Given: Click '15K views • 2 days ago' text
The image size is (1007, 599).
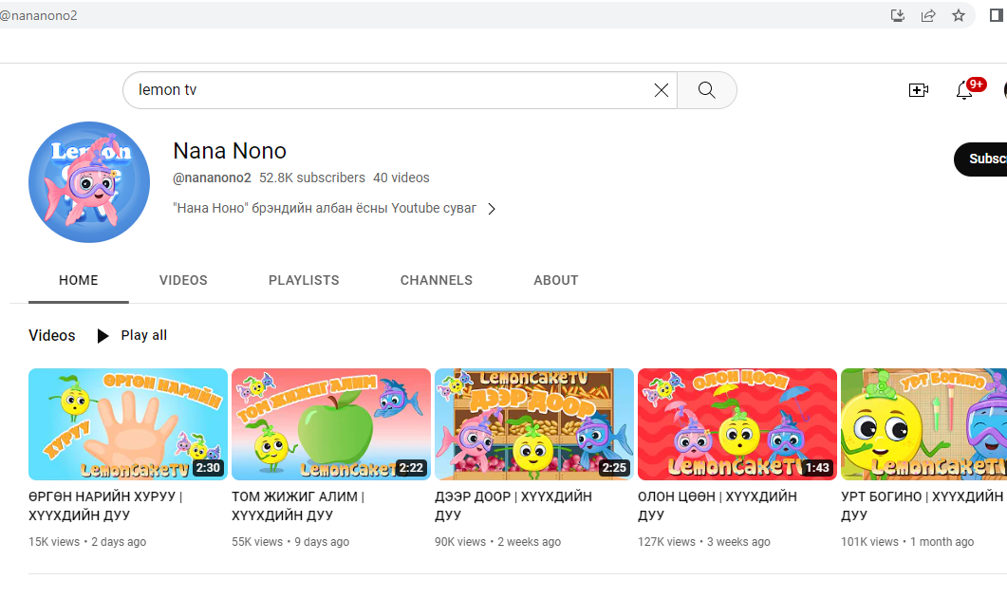Looking at the screenshot, I should 87,542.
